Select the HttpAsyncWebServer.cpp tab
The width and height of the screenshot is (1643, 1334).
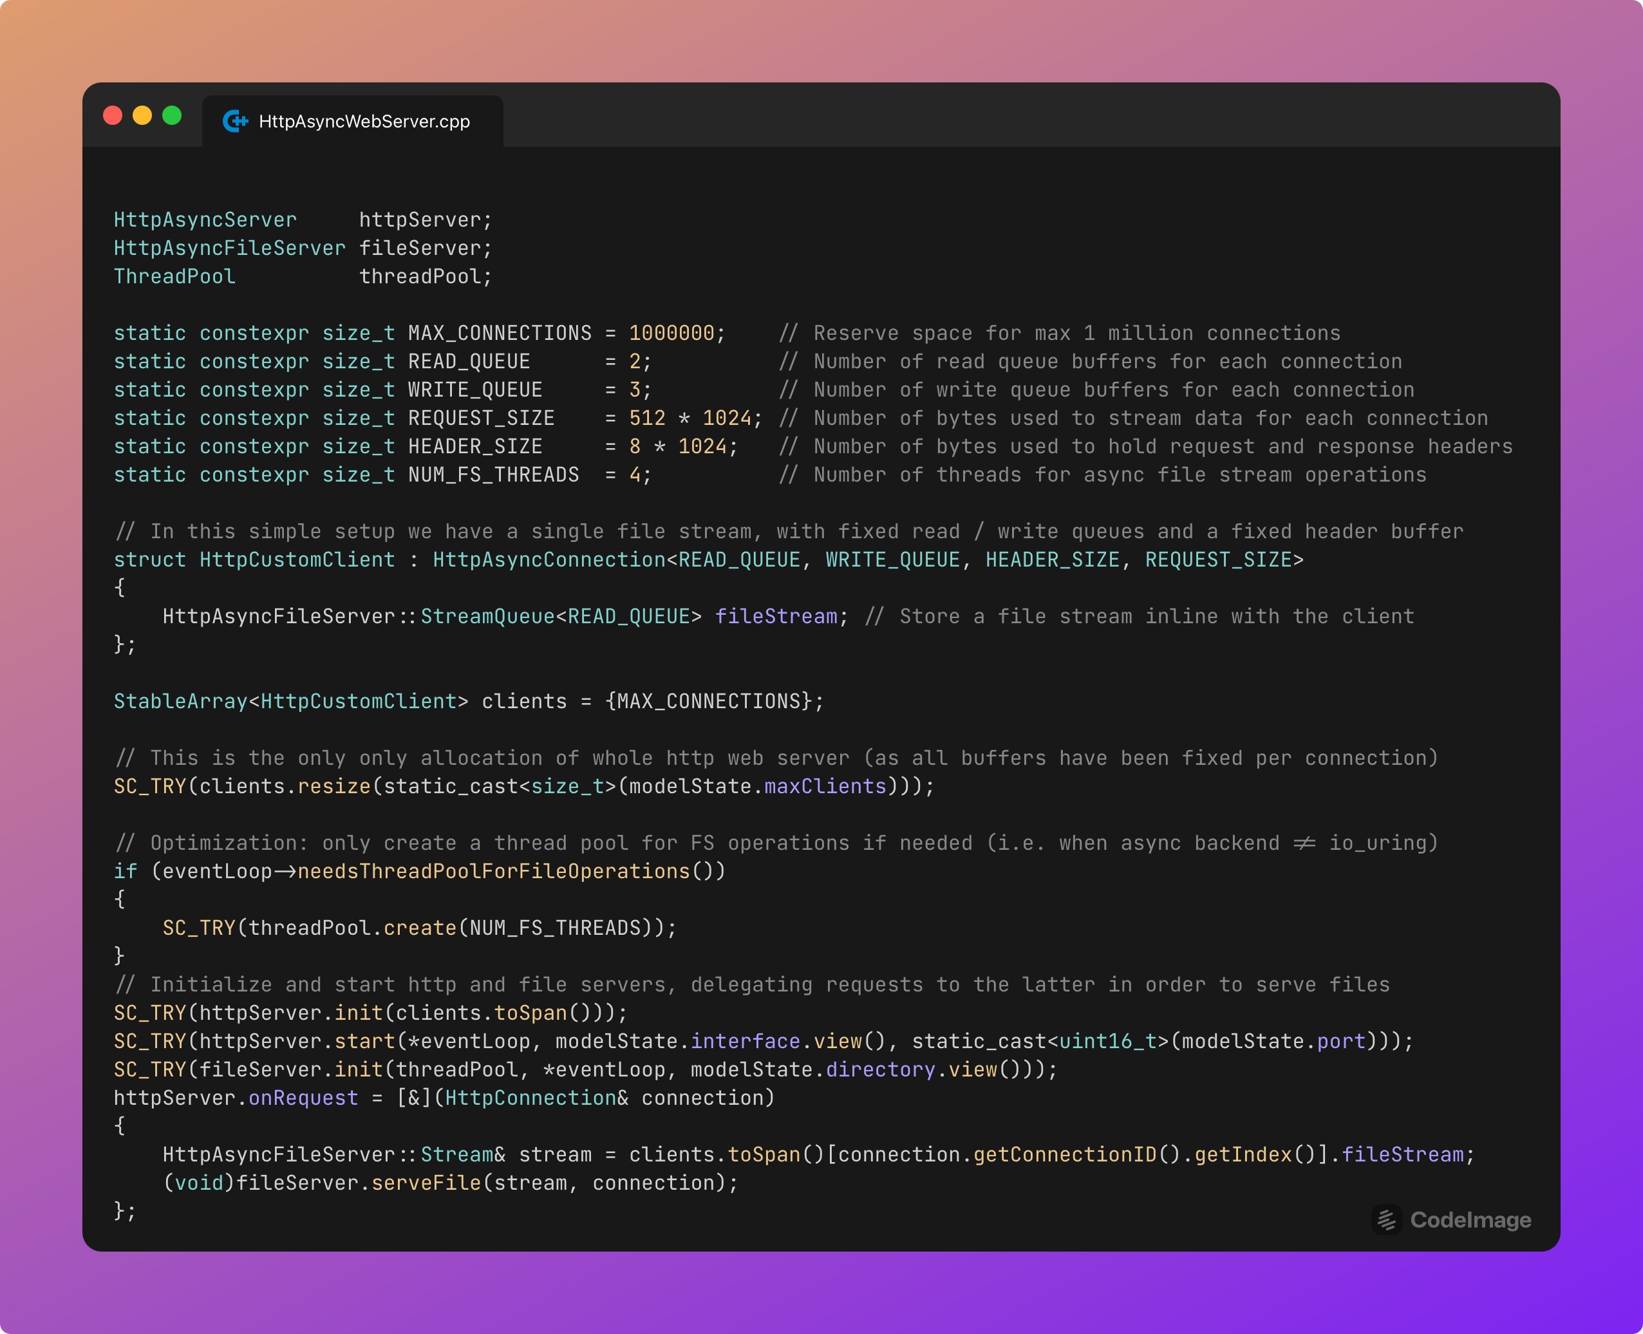(364, 122)
